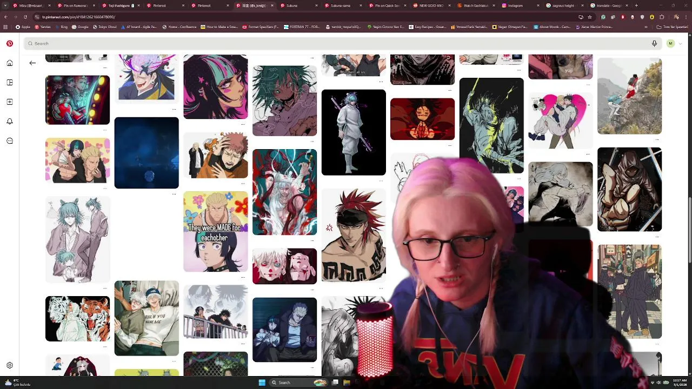
Task: Open the About Words bookmark
Action: tap(552, 26)
